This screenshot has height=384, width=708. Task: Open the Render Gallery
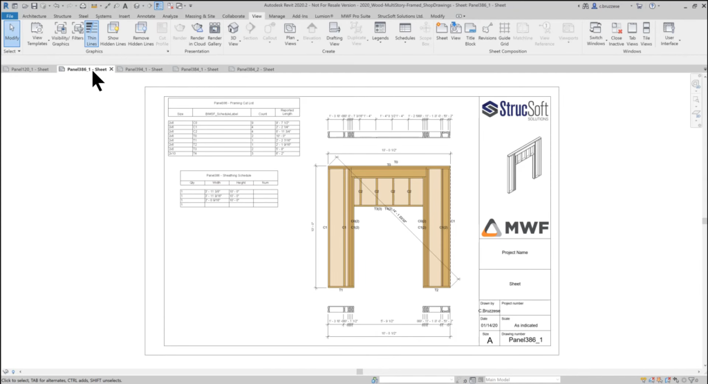pyautogui.click(x=214, y=34)
